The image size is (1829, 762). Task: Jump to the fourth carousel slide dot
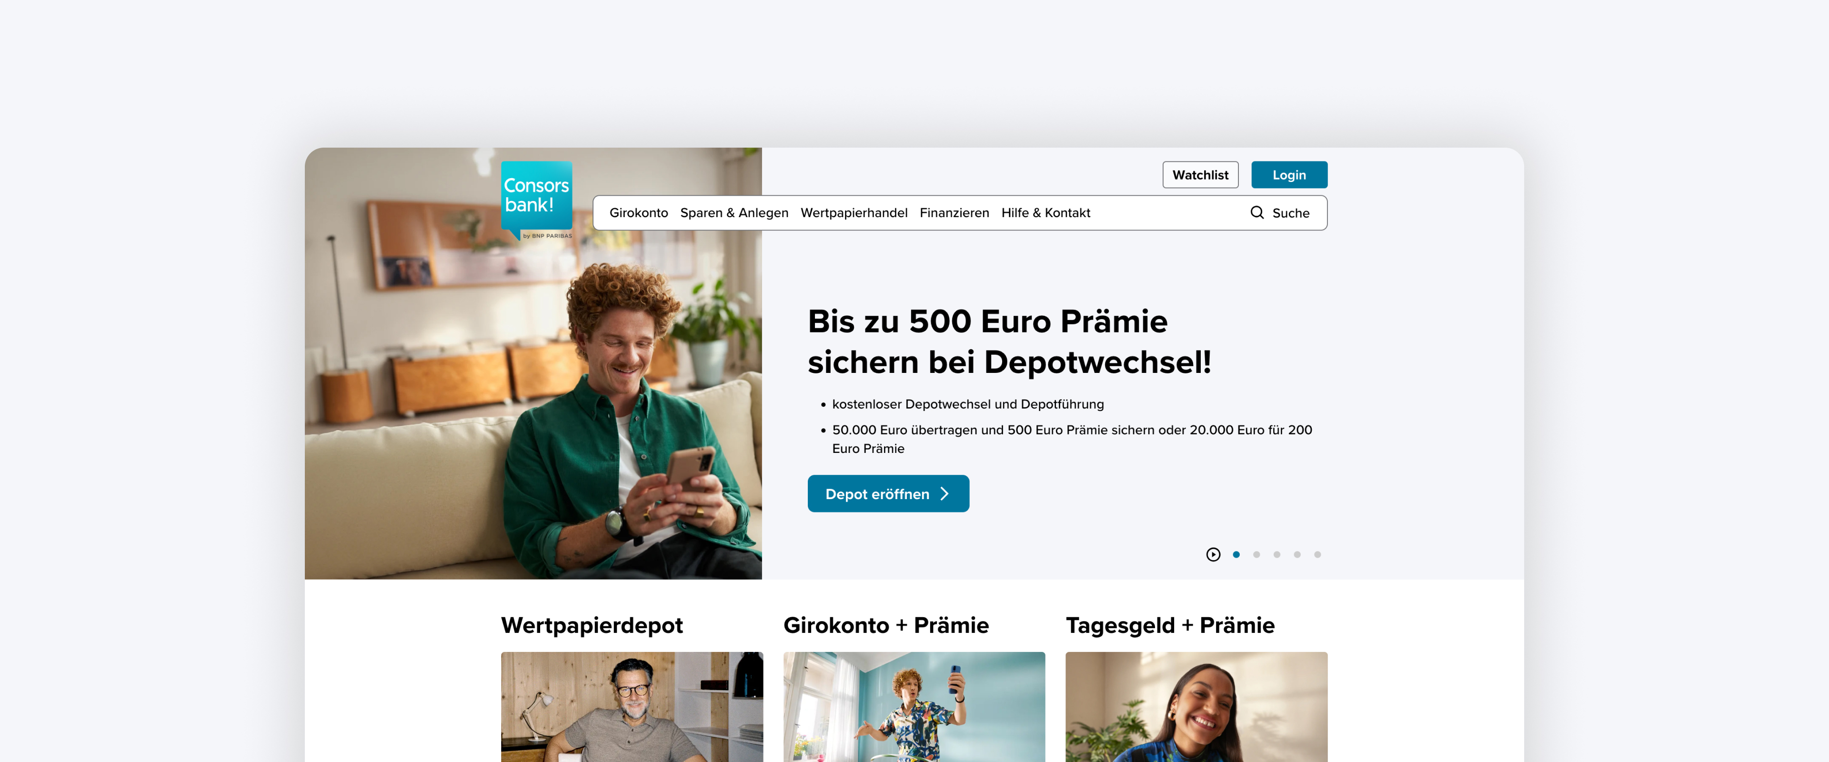[1297, 555]
